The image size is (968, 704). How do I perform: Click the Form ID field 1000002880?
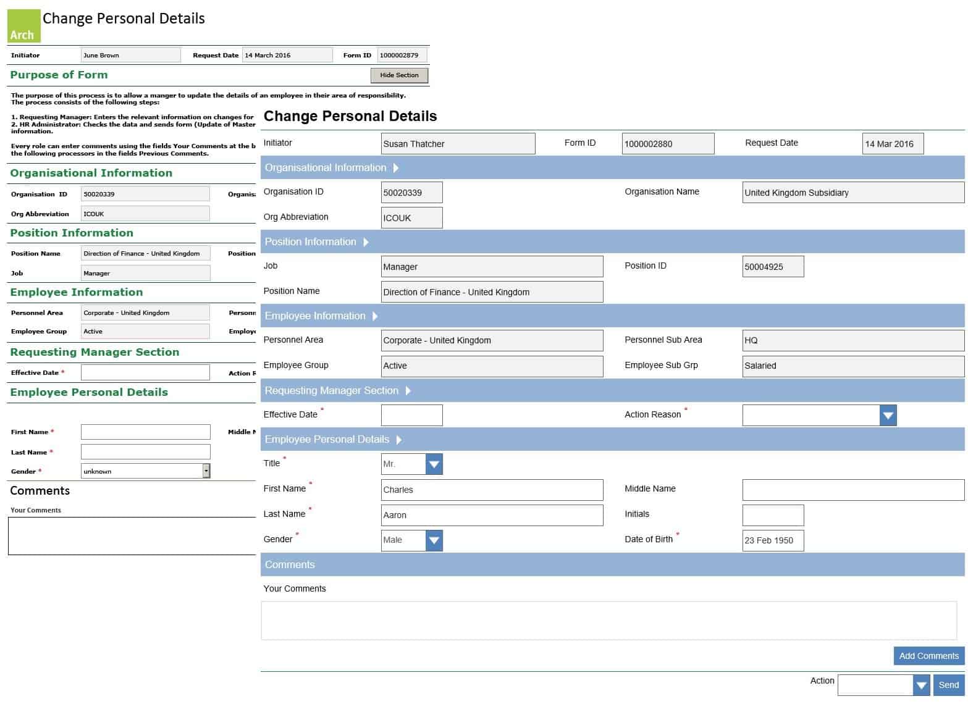(668, 144)
